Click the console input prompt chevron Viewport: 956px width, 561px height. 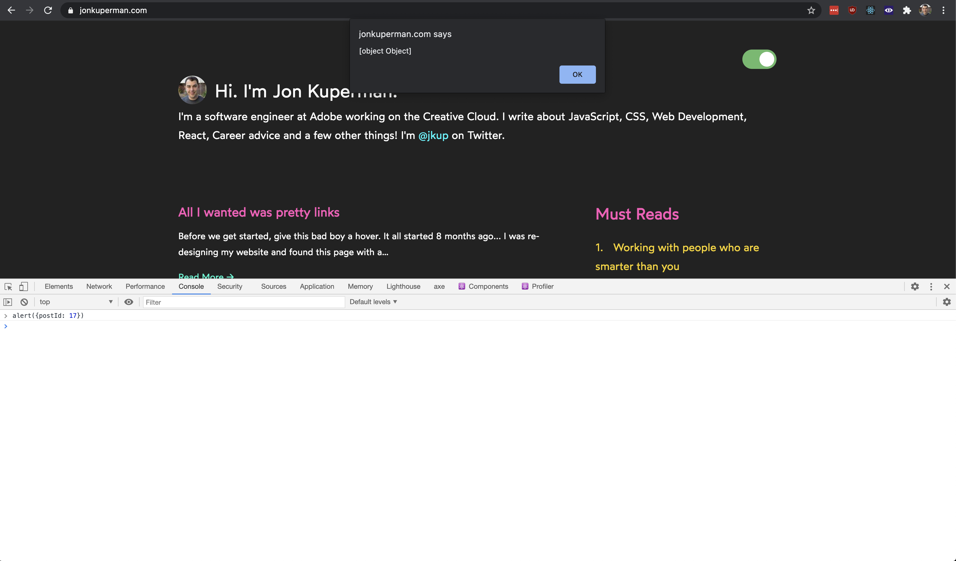click(6, 326)
